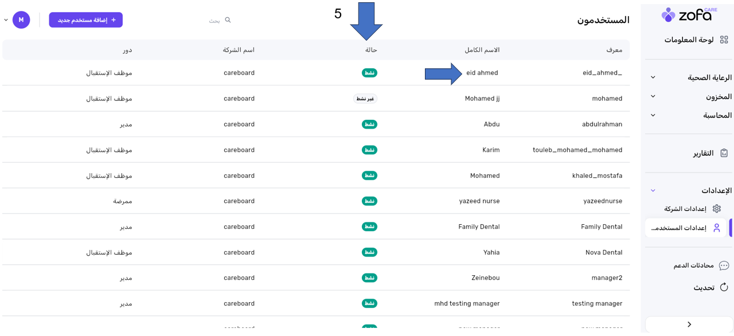The width and height of the screenshot is (734, 336).
Task: Expand the inventory menu section
Action: click(x=653, y=96)
